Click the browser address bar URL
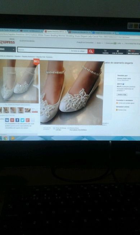Viewport: 140px width, 235px height. (x=65, y=36)
